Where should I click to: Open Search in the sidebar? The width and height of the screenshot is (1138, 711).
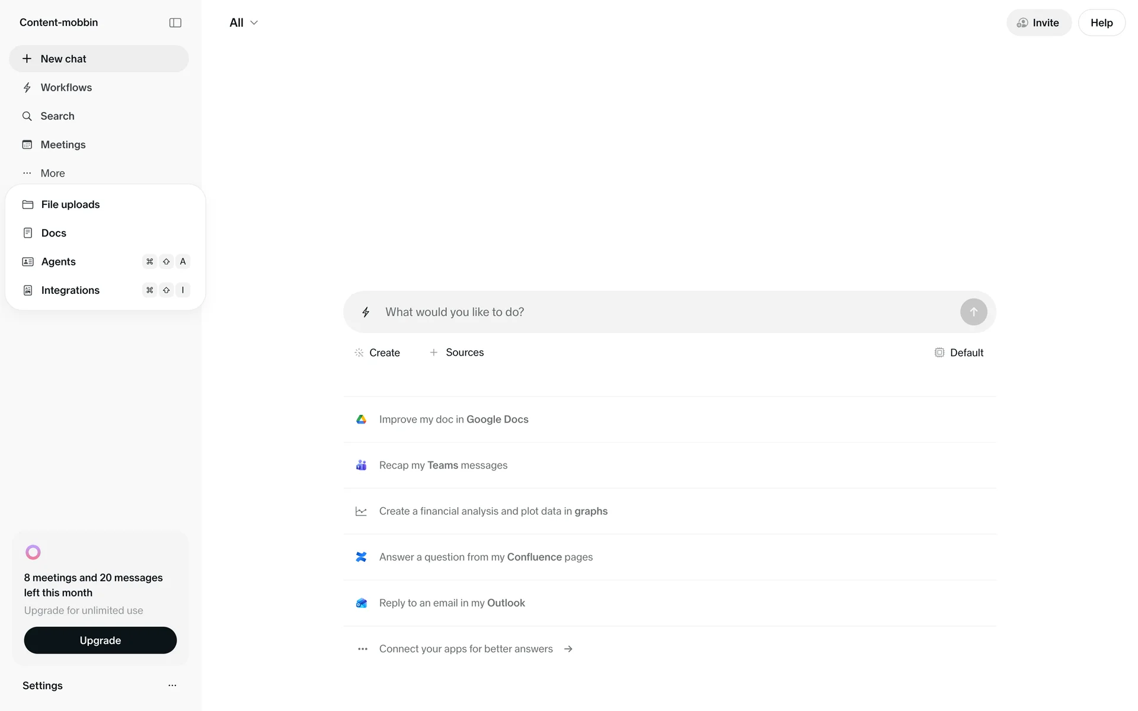57,116
